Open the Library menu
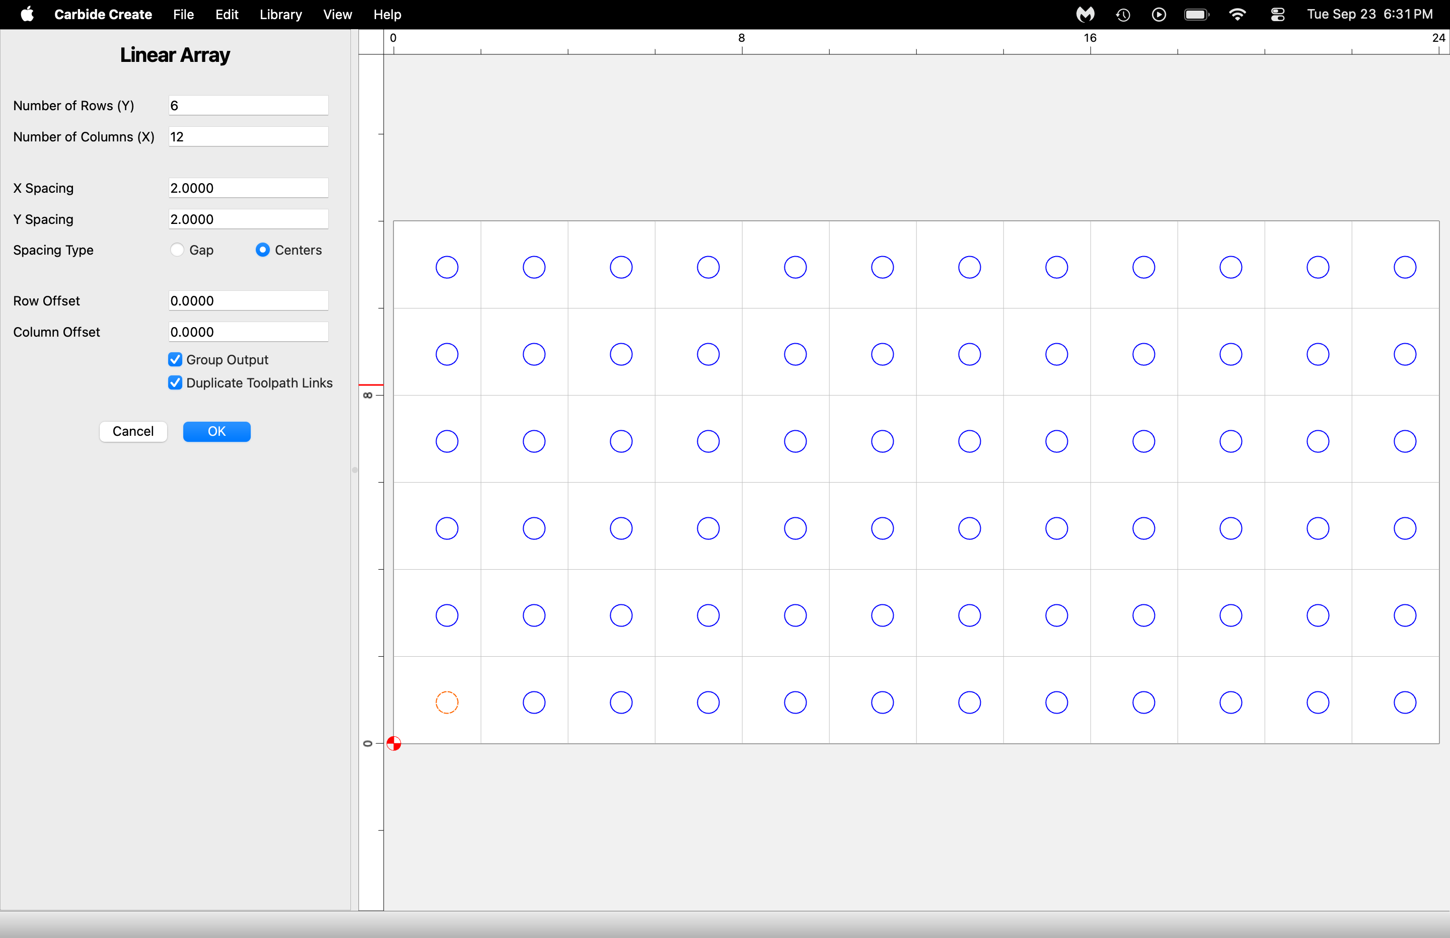This screenshot has width=1450, height=938. pos(280,14)
